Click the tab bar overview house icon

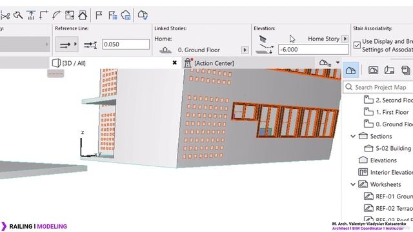[325, 63]
